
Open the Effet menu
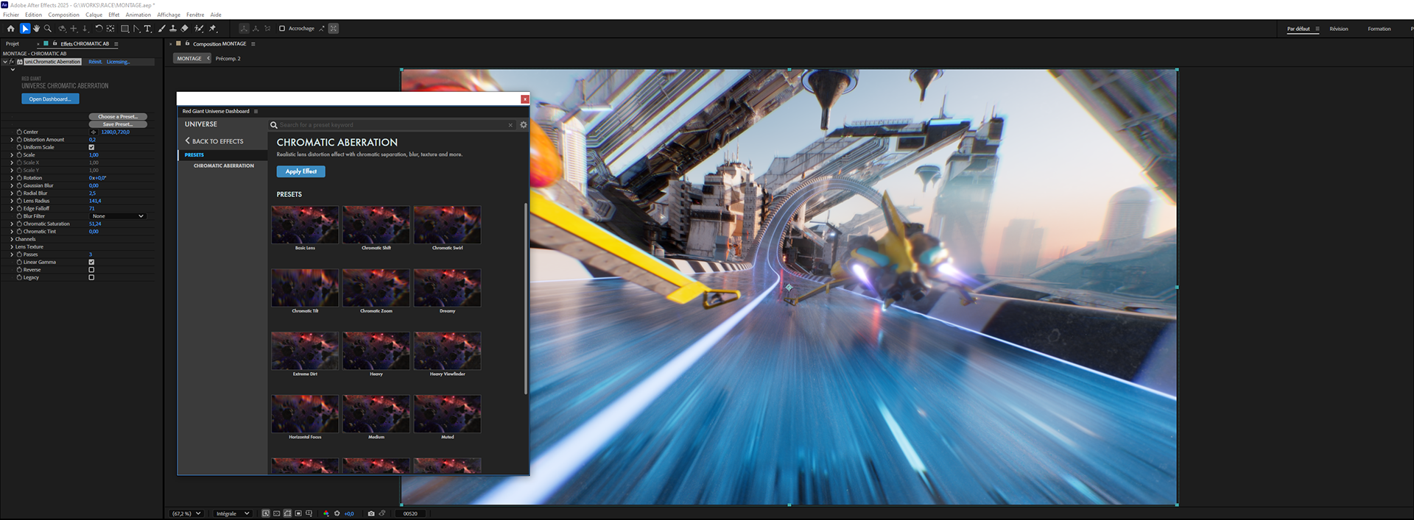click(x=114, y=15)
